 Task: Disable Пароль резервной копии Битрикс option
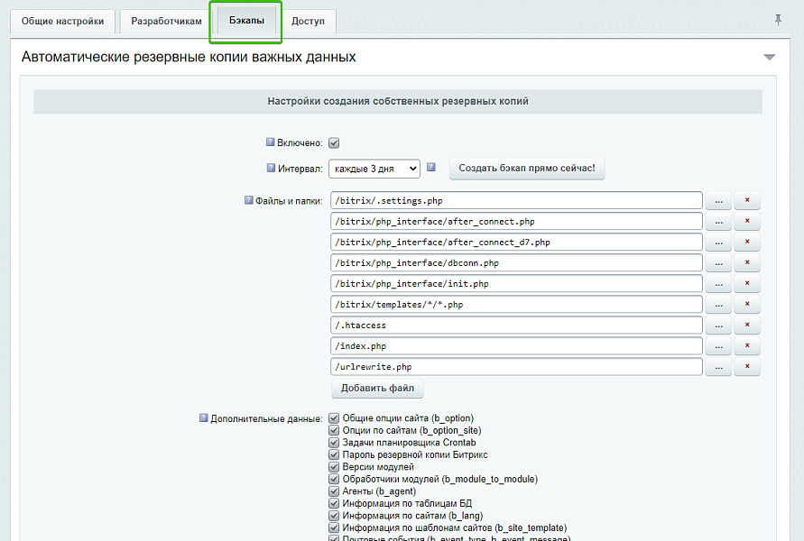(x=334, y=455)
